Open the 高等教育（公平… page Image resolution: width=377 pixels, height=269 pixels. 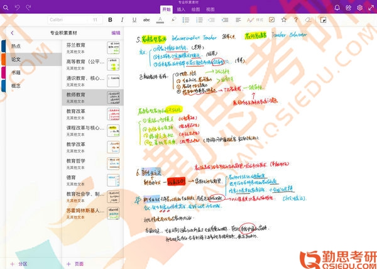93,65
